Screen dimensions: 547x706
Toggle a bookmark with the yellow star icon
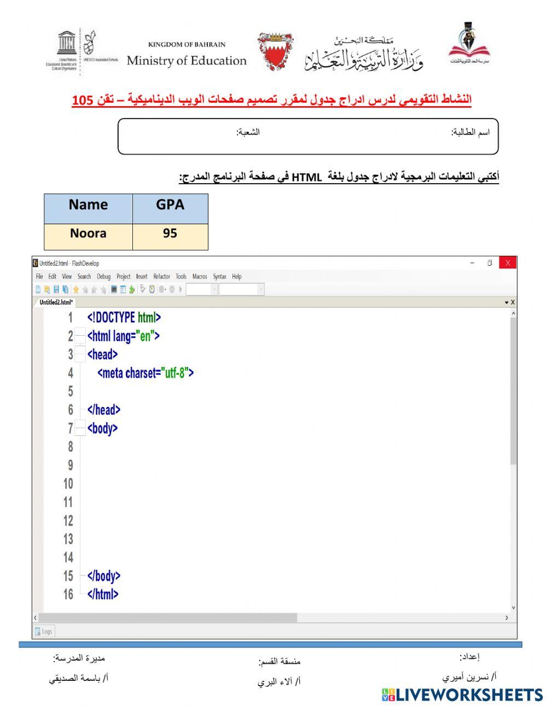click(x=77, y=289)
